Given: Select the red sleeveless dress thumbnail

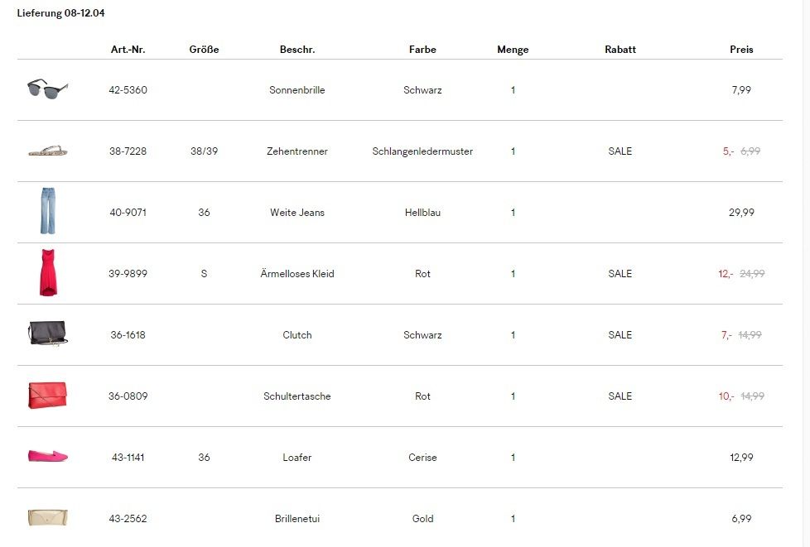Looking at the screenshot, I should click(x=47, y=273).
